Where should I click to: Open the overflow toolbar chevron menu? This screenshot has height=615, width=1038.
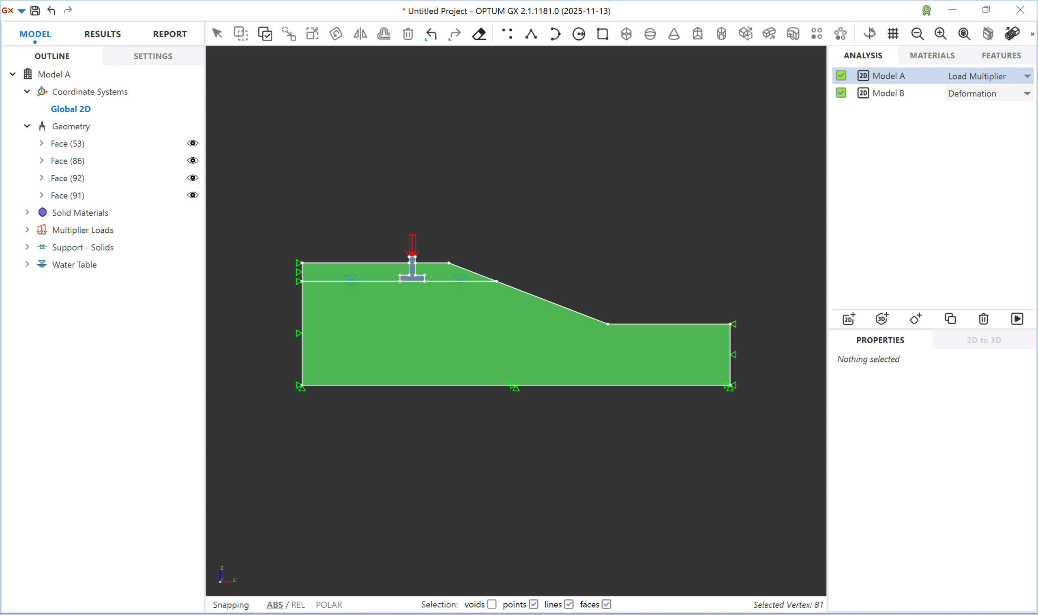[1032, 34]
